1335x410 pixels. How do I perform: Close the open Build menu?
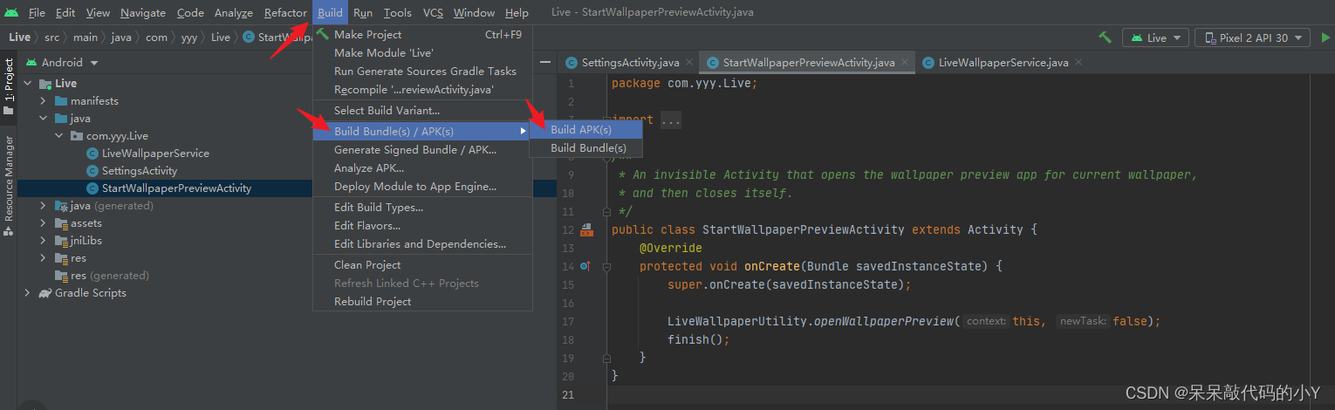tap(330, 12)
